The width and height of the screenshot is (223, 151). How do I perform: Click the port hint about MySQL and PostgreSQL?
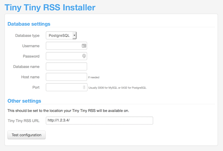coord(117,88)
